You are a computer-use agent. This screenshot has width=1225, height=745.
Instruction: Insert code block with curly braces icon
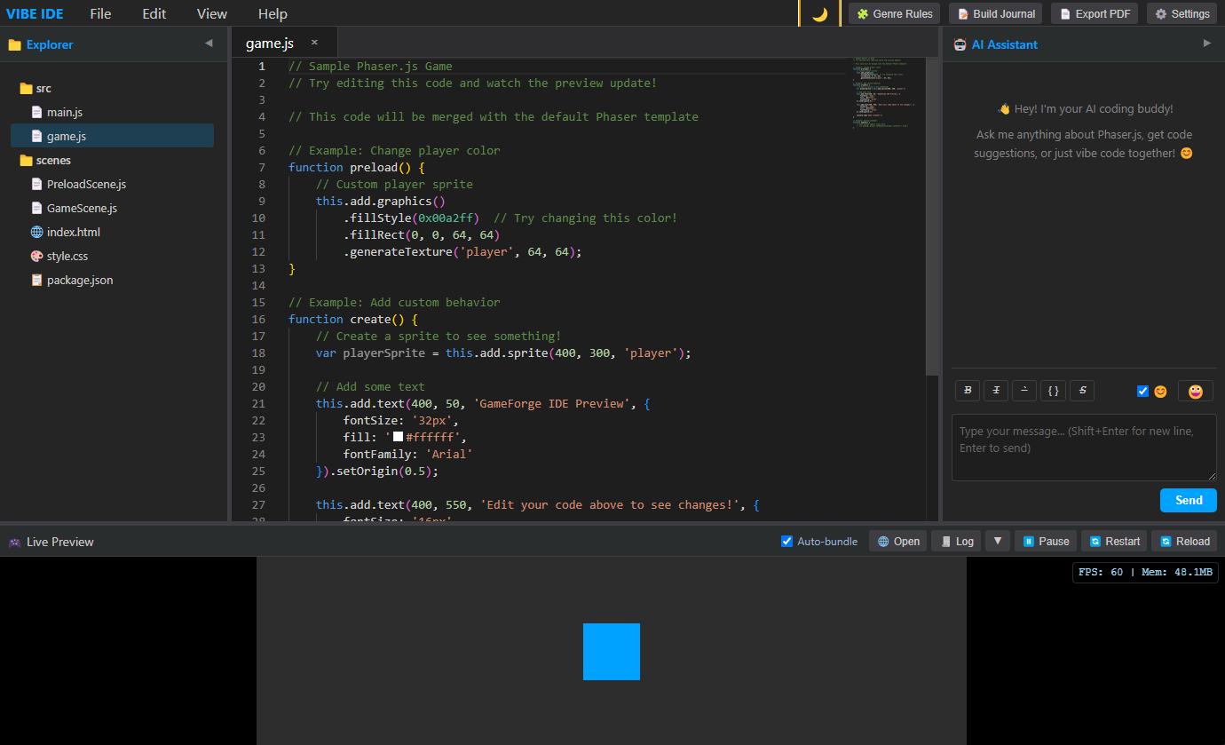coord(1053,391)
